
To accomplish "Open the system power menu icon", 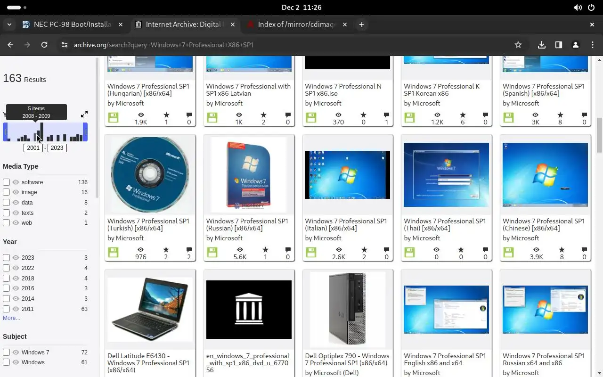I will pos(591,8).
